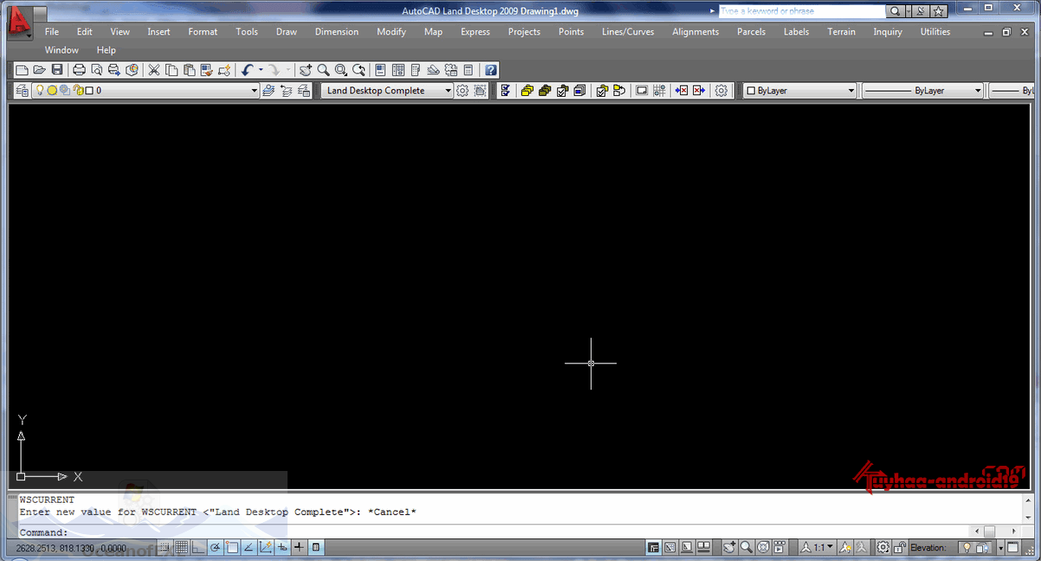Toggle the Model space button
The height and width of the screenshot is (561, 1041).
[x=654, y=547]
